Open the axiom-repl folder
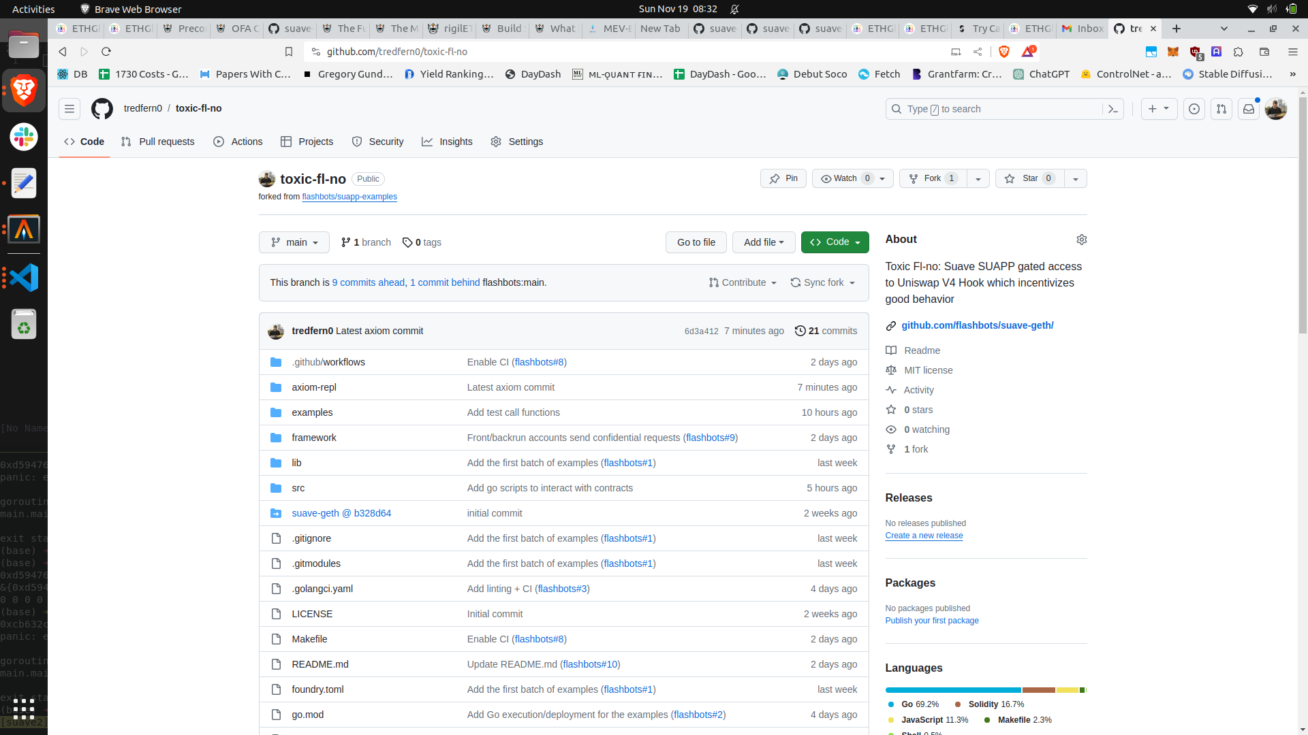The image size is (1308, 735). point(314,387)
